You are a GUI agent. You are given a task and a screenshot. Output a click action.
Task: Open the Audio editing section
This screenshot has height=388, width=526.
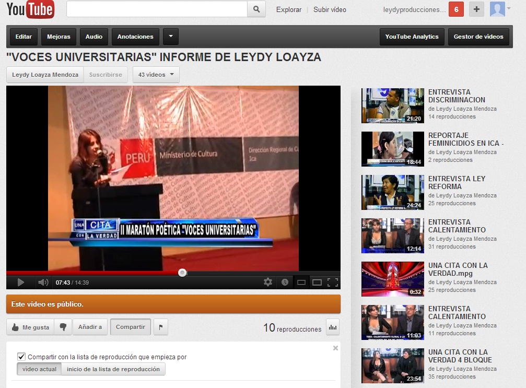point(94,37)
